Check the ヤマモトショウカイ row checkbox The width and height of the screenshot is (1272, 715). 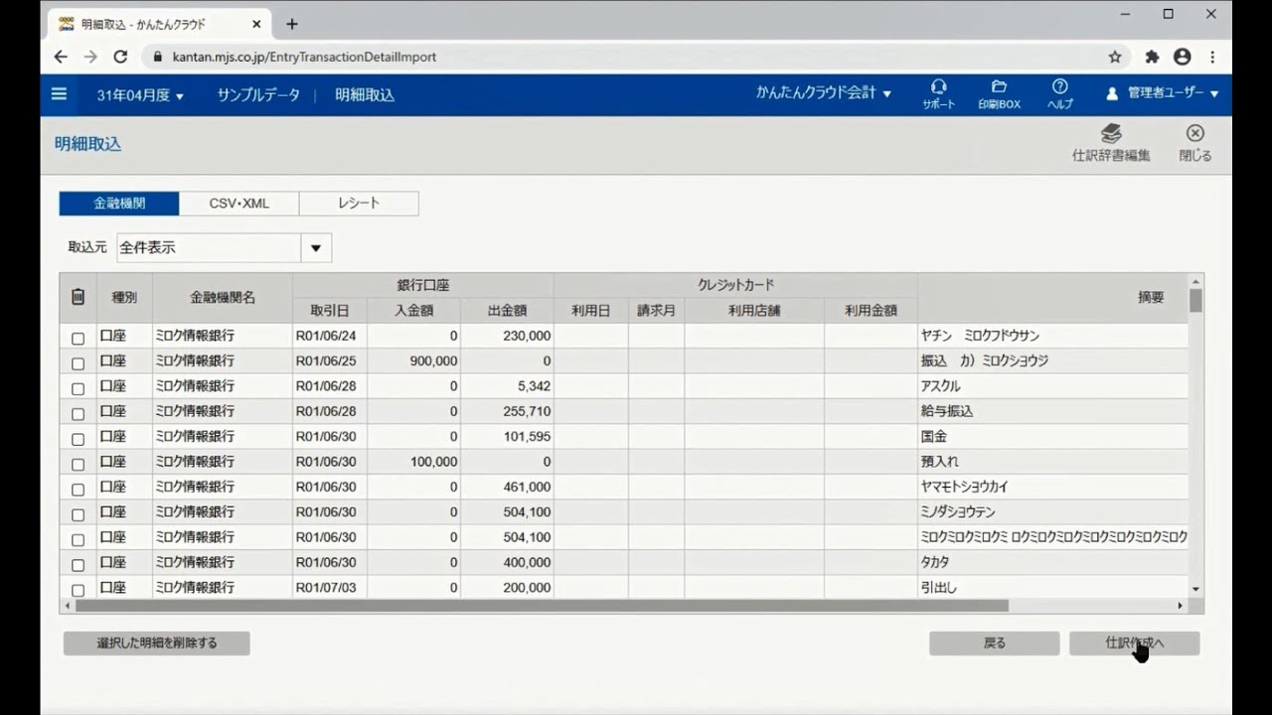point(79,490)
